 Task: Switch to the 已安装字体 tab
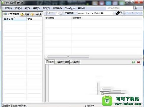11,14
